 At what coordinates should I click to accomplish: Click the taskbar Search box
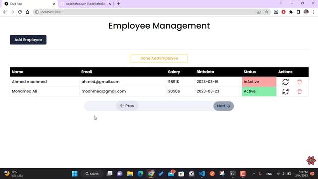click(x=92, y=174)
